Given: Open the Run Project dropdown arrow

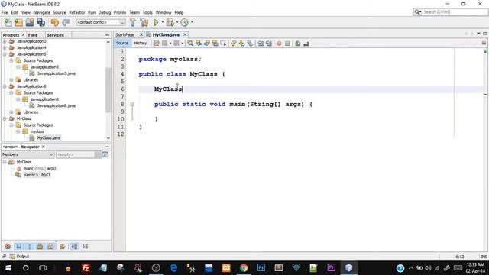Looking at the screenshot, I should pos(163,22).
